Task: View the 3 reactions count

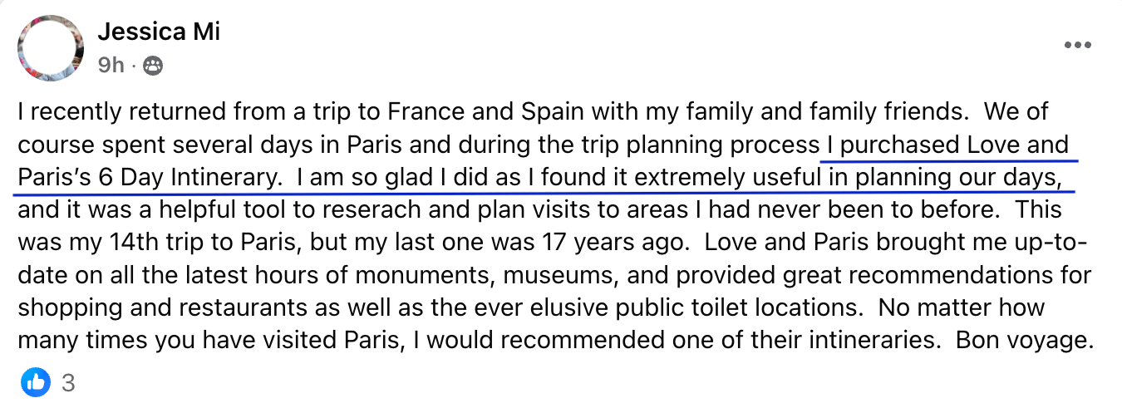Action: point(68,383)
